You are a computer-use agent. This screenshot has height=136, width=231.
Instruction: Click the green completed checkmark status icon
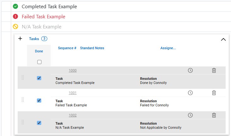tap(15, 6)
